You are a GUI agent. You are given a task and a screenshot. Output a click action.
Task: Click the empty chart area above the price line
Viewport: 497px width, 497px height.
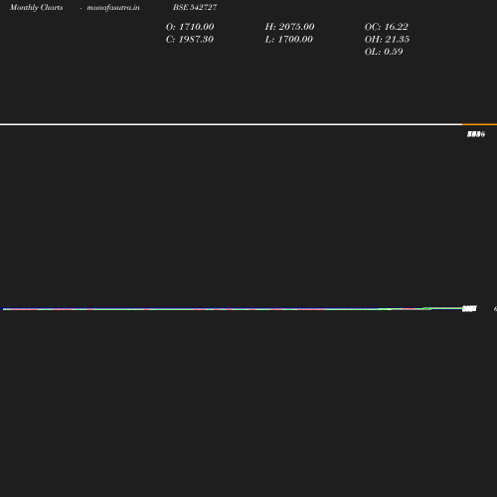(232, 216)
